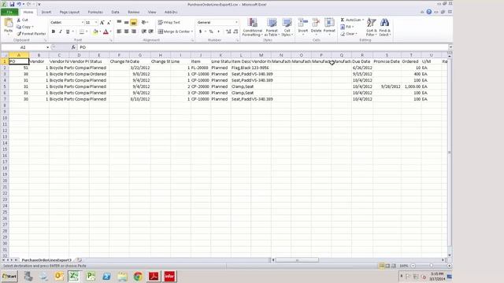The height and width of the screenshot is (283, 504).
Task: Switch to the Data tab
Action: point(116,13)
